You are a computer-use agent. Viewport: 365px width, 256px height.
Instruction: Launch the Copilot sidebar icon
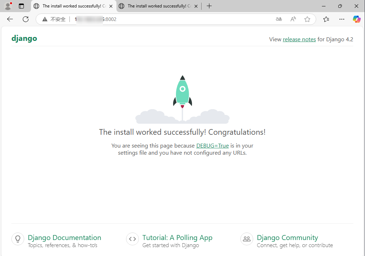pyautogui.click(x=356, y=19)
